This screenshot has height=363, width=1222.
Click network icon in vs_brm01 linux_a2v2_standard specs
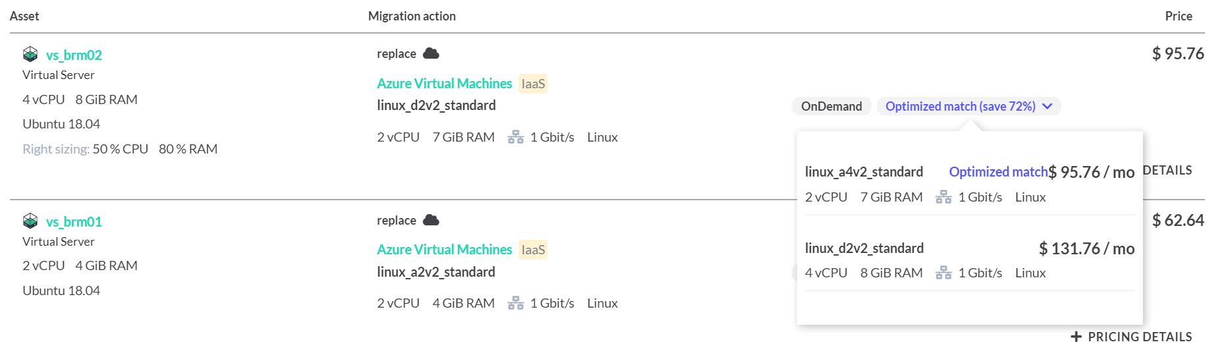click(516, 303)
